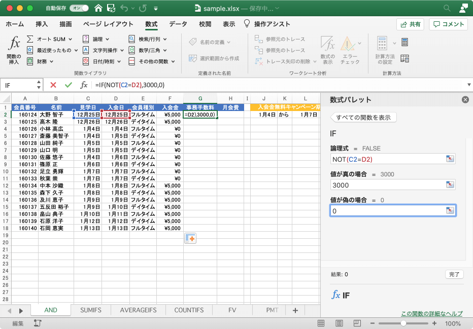Open the Data (データ) ribbon tab

(x=178, y=24)
